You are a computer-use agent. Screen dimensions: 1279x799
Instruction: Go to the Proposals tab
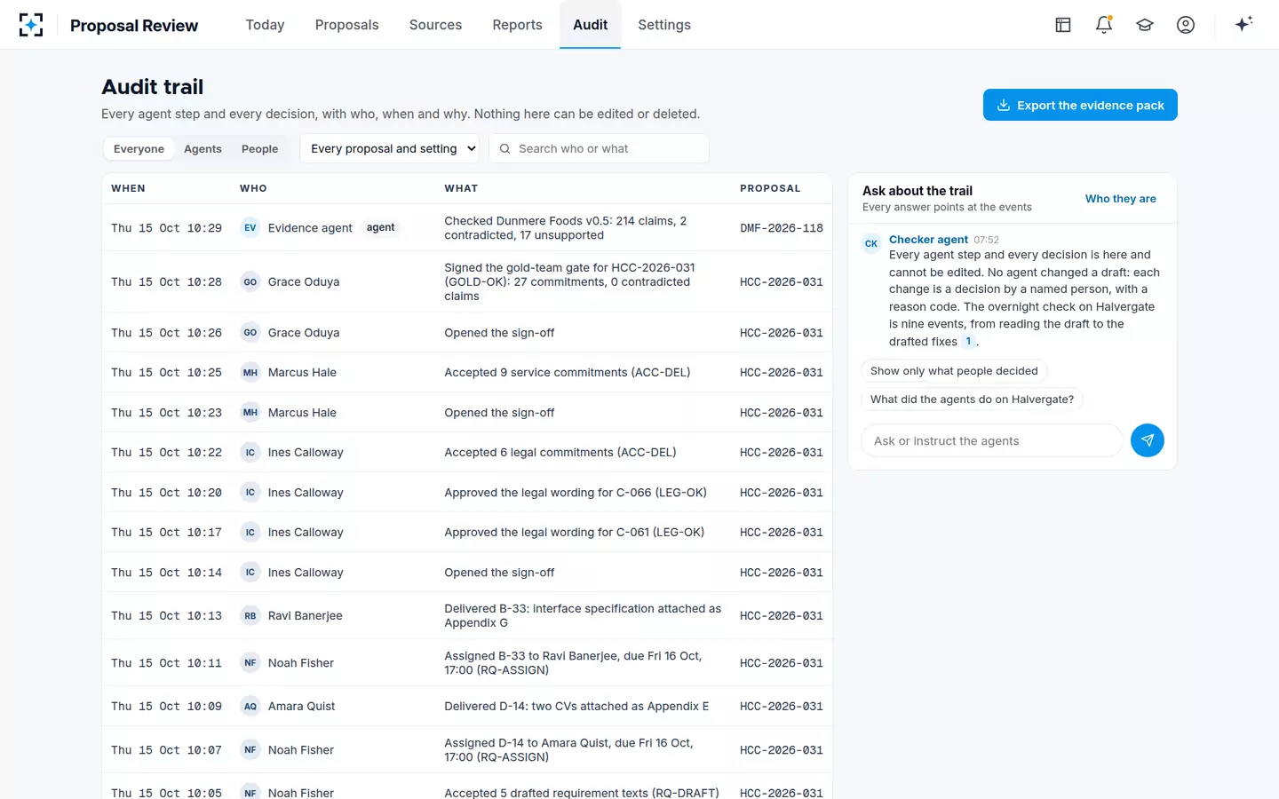pos(346,25)
